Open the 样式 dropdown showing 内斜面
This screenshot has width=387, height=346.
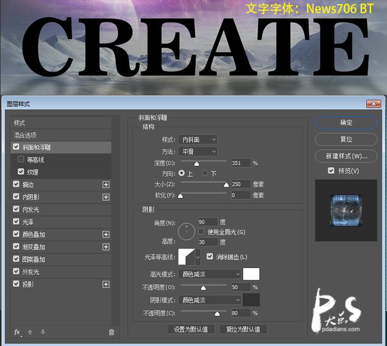[198, 140]
